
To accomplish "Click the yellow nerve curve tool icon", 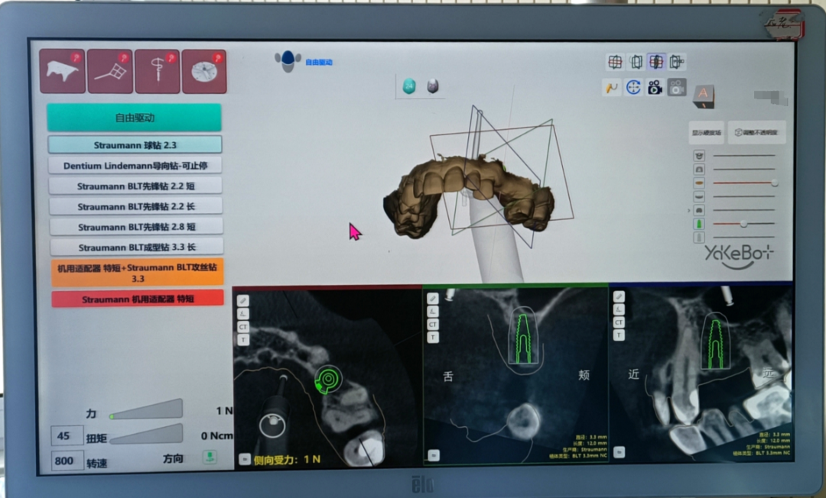I will [612, 87].
